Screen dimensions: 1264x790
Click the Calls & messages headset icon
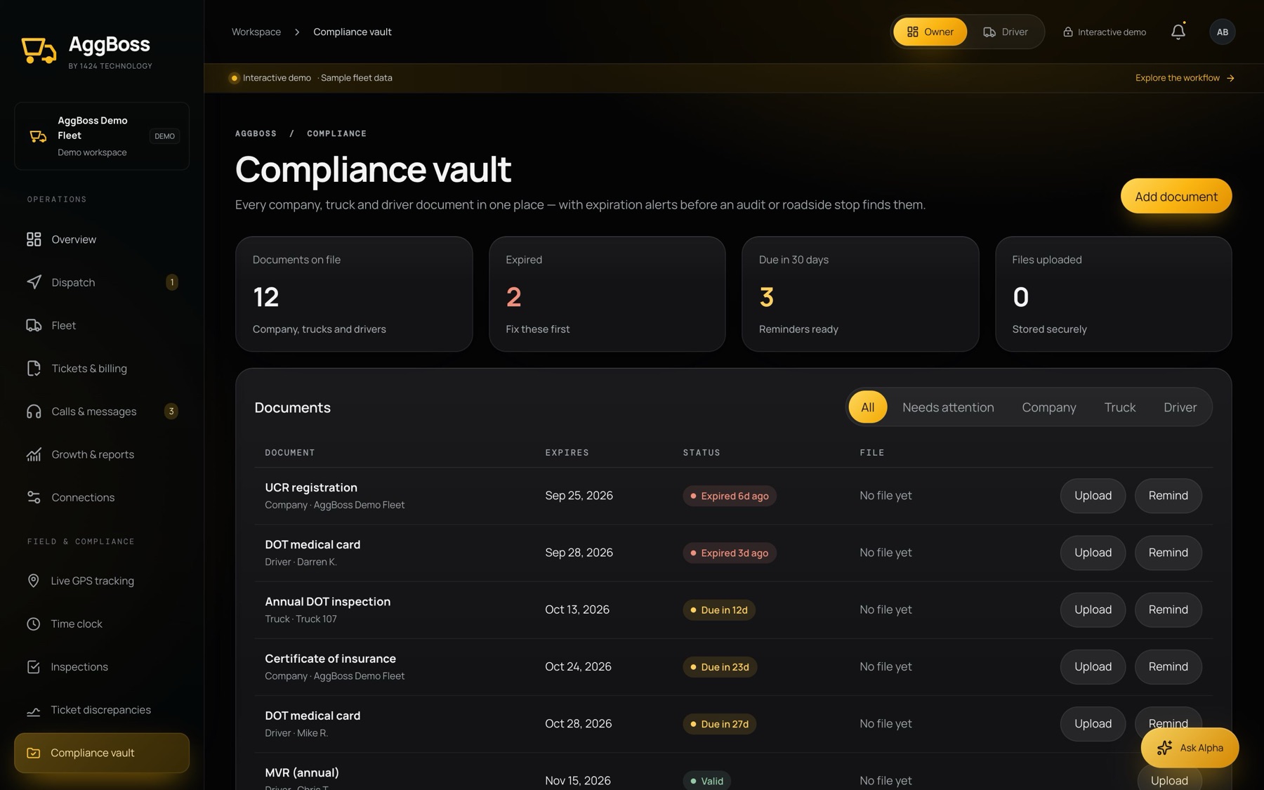tap(34, 412)
